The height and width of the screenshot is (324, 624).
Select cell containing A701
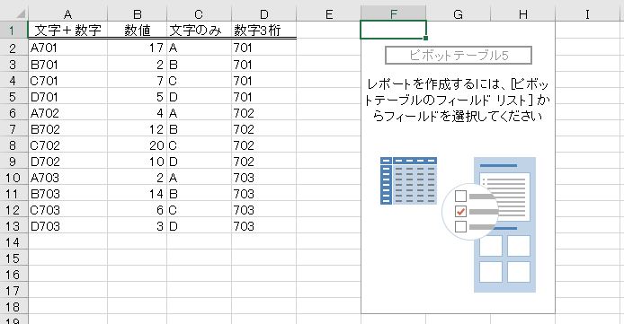pyautogui.click(x=67, y=48)
